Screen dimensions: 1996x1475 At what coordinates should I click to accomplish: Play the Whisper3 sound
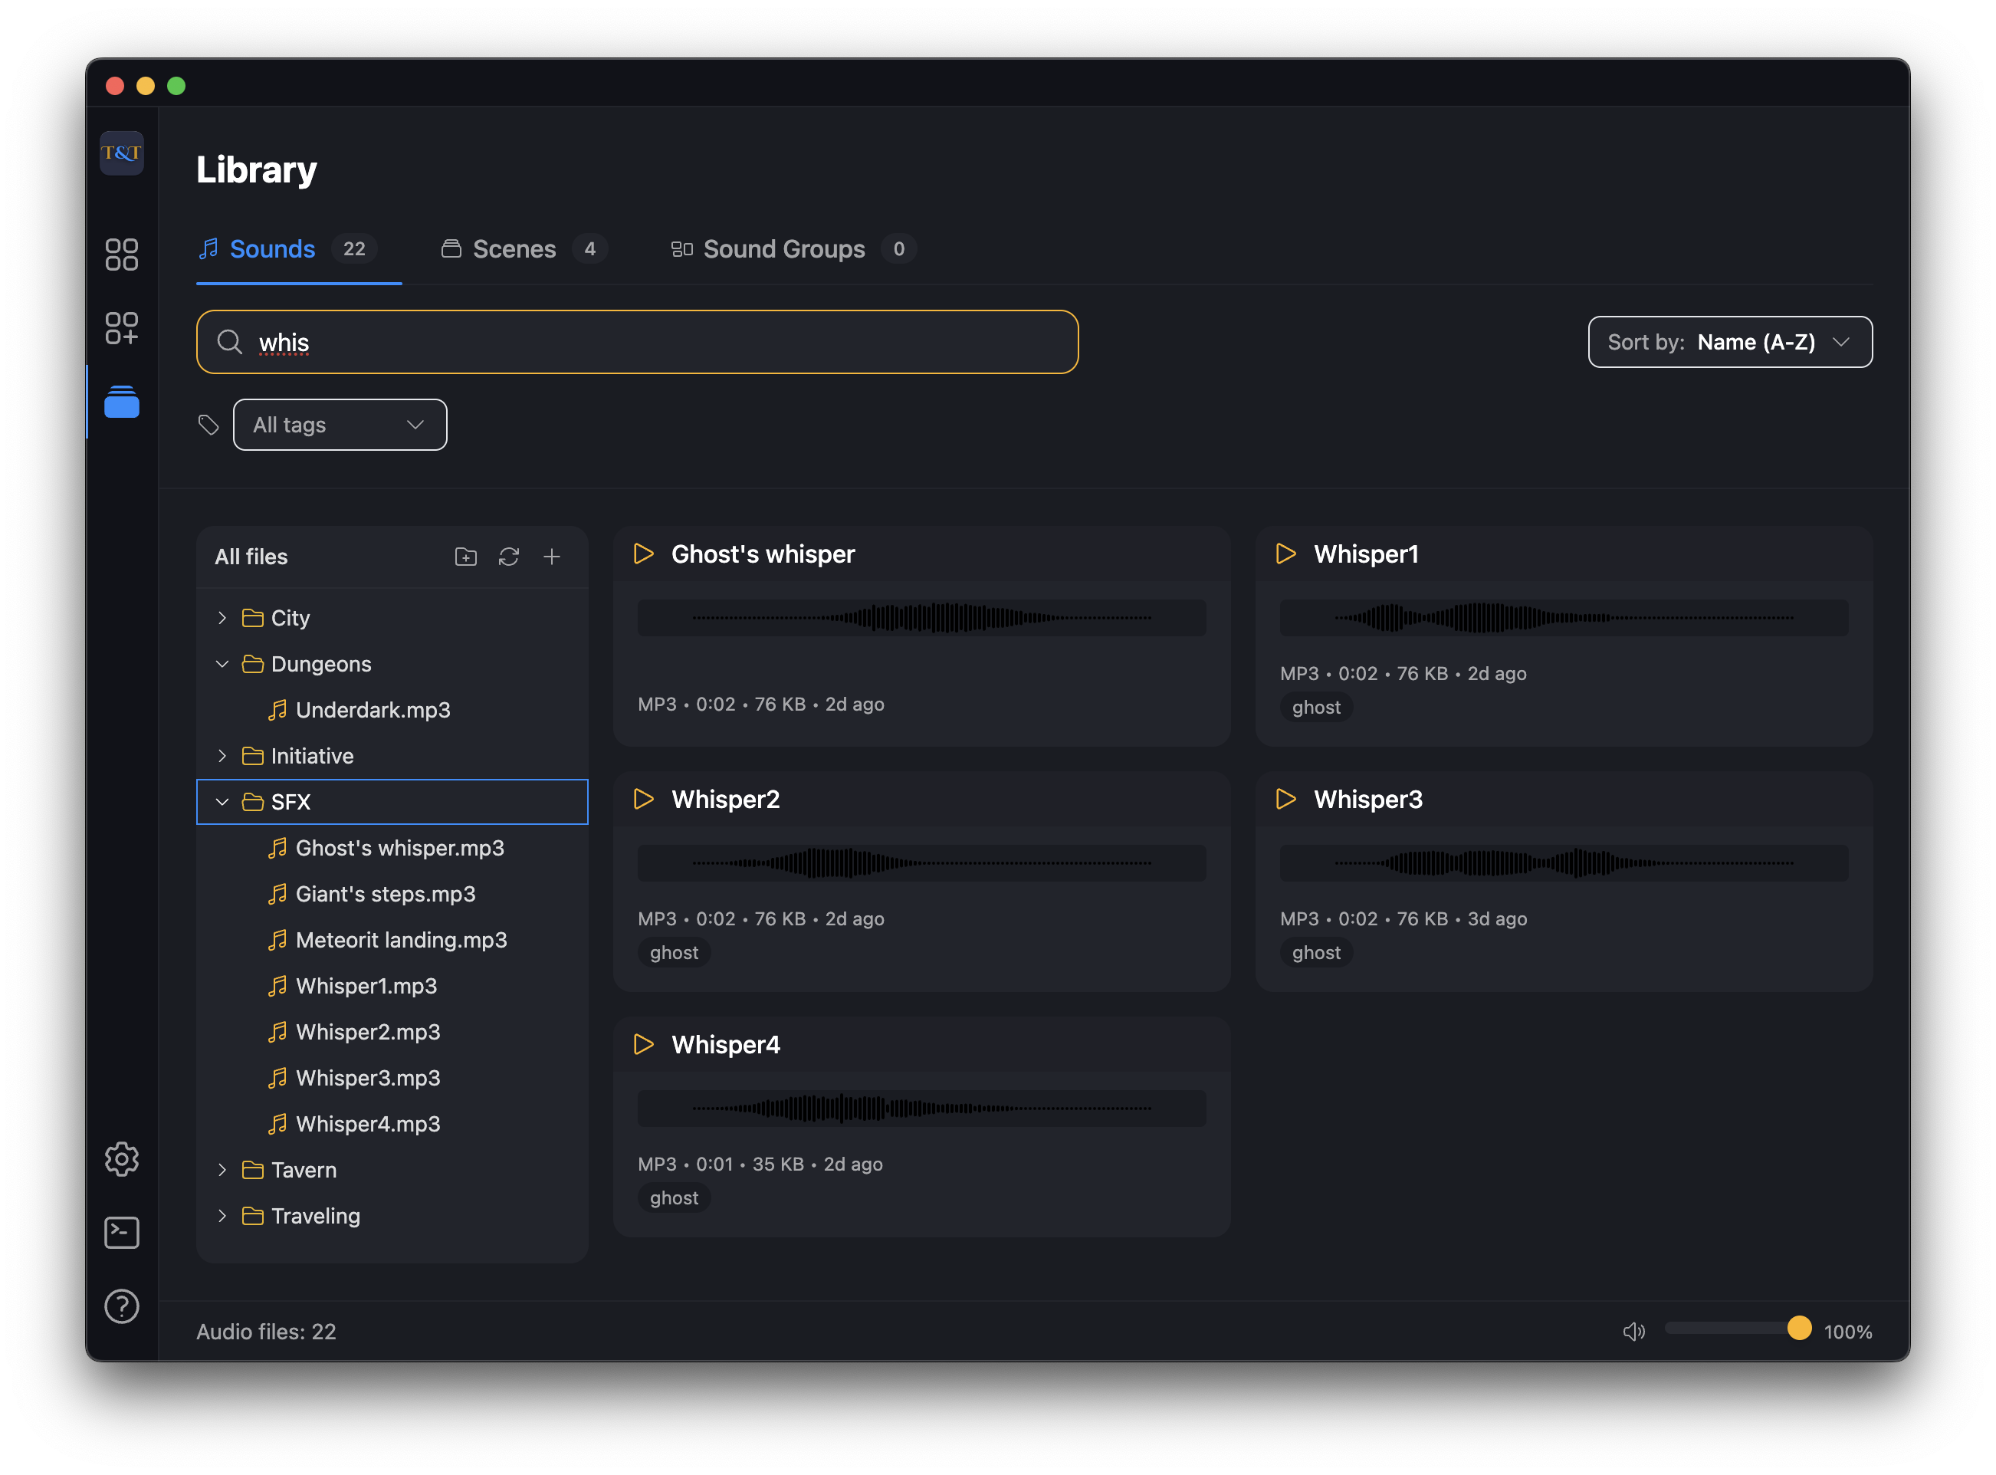[1285, 799]
